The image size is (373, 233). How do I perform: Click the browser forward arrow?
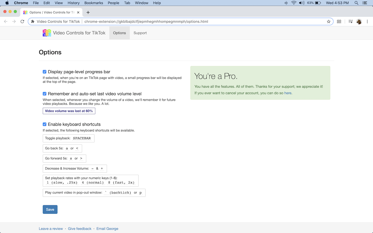tap(14, 22)
